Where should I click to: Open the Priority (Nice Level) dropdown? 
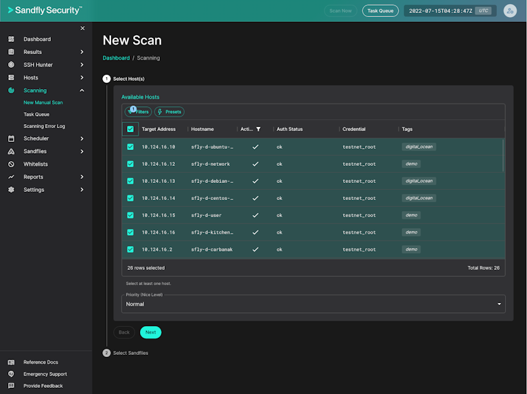click(313, 304)
